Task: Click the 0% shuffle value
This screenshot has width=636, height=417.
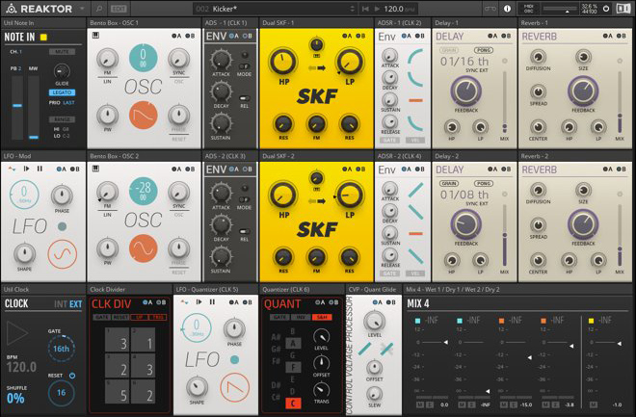Action: click(x=15, y=399)
